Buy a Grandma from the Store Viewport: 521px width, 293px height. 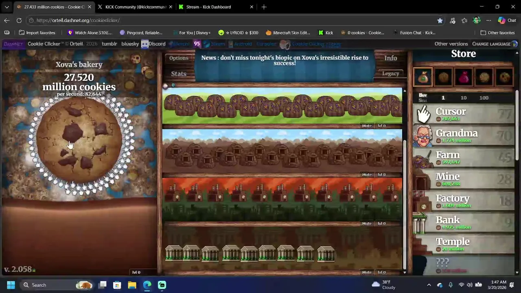(x=464, y=136)
